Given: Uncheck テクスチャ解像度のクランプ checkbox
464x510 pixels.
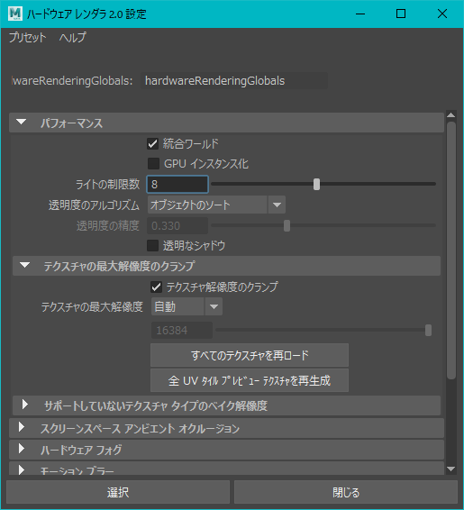Looking at the screenshot, I should 157,287.
